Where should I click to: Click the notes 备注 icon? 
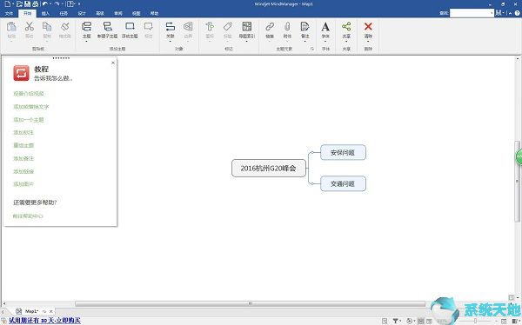click(x=304, y=27)
